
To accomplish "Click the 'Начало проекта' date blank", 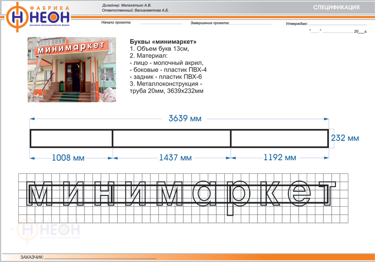I will point(161,23).
